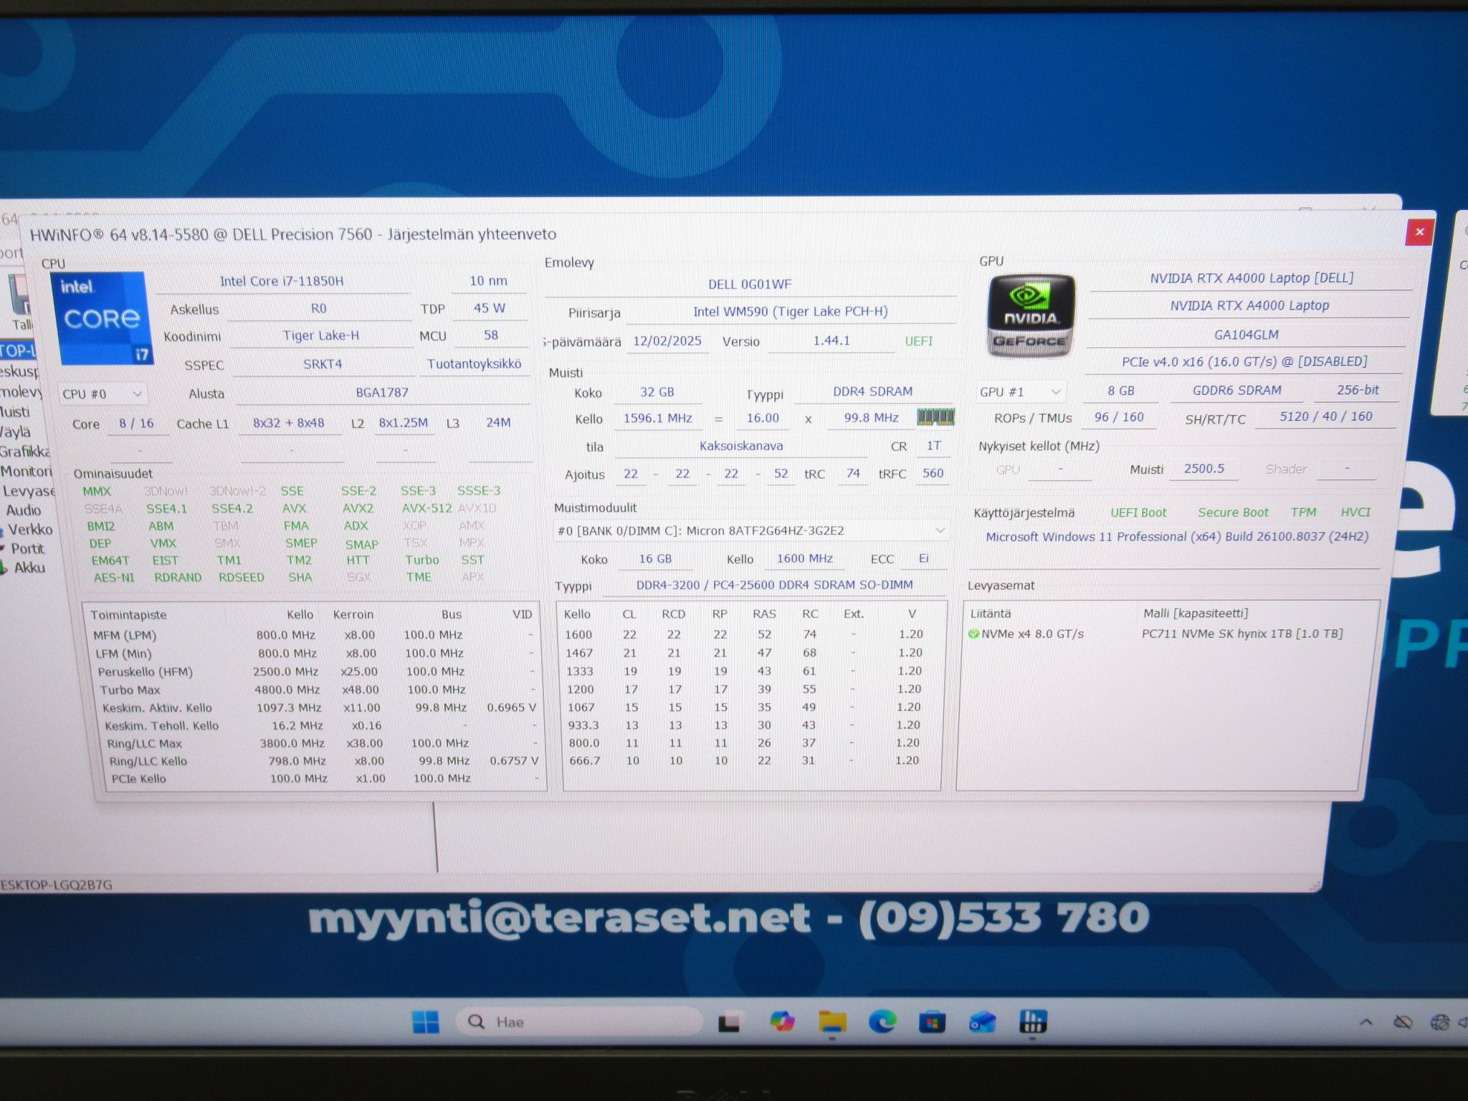Viewport: 1468px width, 1101px height.
Task: Launch Microsoft Edge from the taskbar
Action: [882, 1021]
